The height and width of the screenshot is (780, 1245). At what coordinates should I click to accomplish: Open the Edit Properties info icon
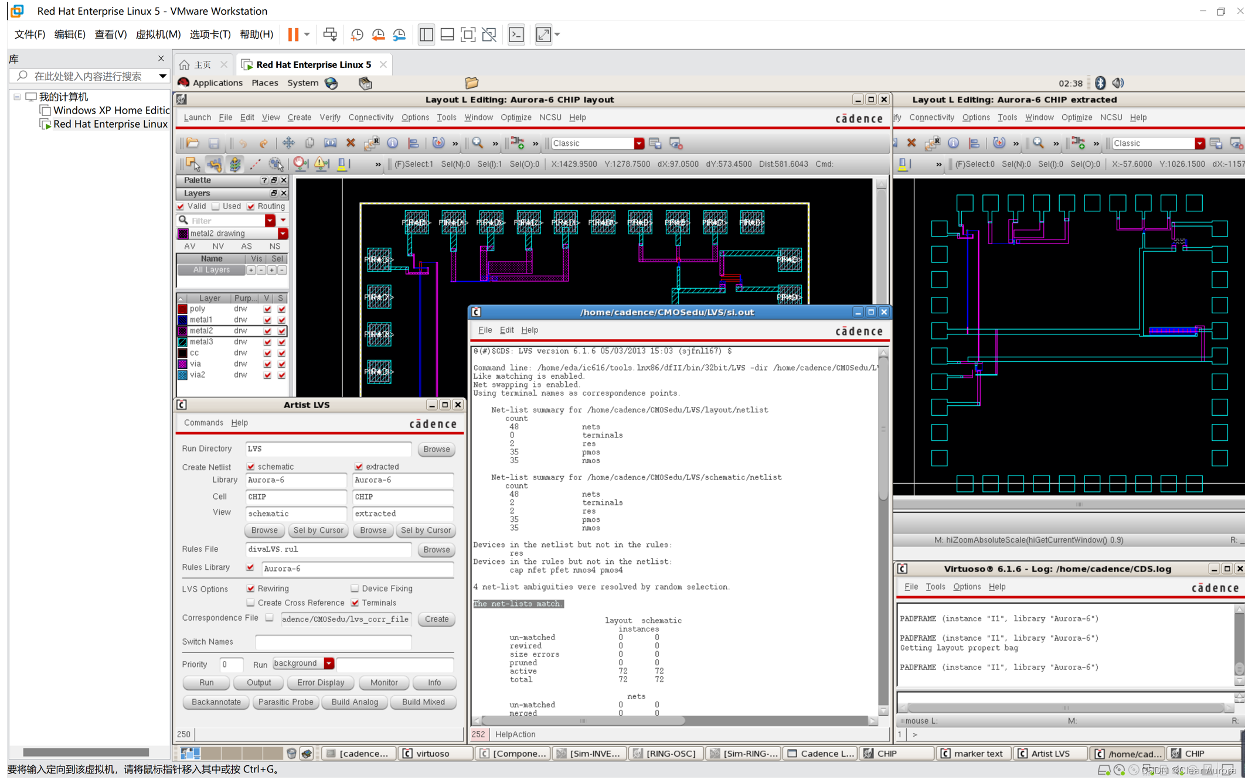393,143
